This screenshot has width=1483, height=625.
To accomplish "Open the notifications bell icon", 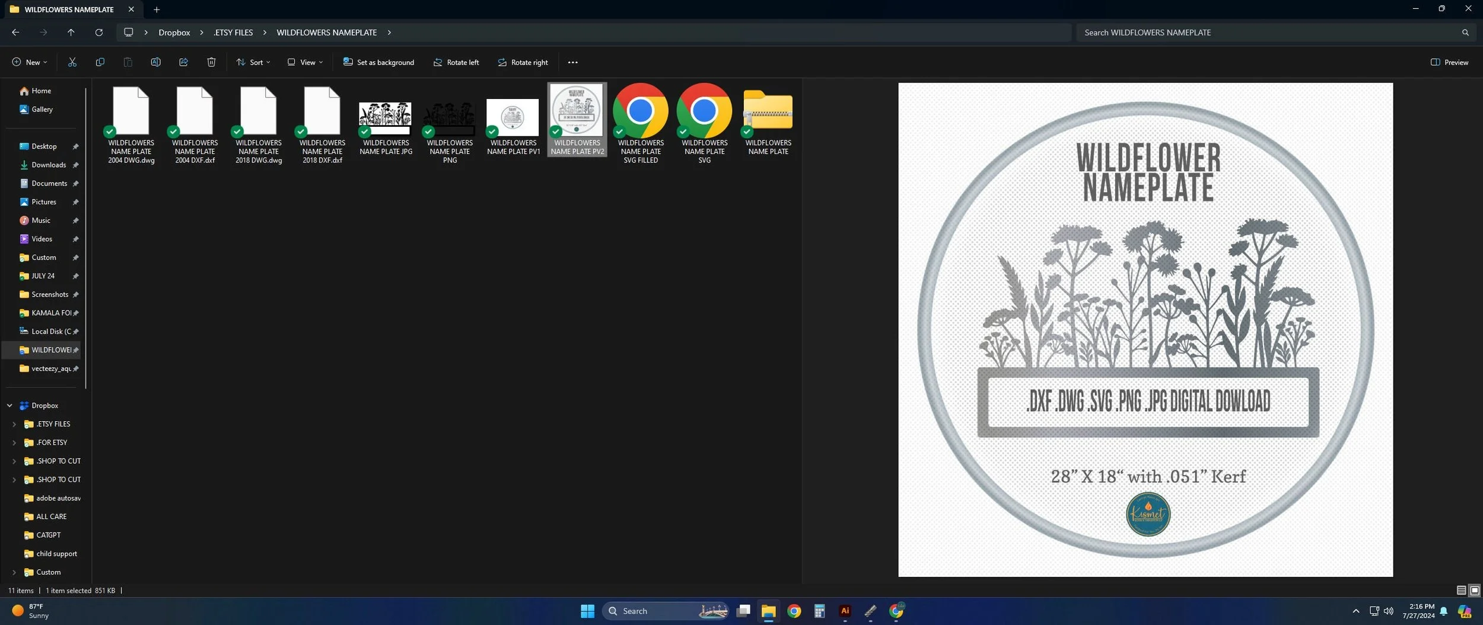I will coord(1443,611).
